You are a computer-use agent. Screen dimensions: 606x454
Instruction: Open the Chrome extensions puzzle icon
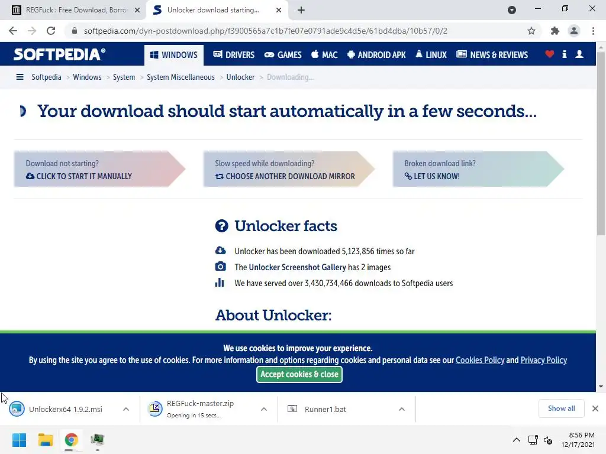coord(555,31)
